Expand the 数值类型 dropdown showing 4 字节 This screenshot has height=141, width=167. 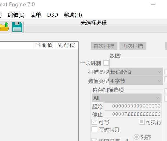[136, 81]
